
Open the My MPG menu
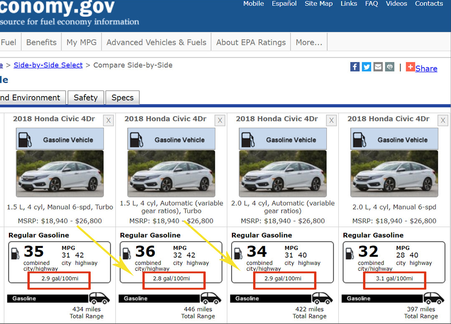click(81, 42)
